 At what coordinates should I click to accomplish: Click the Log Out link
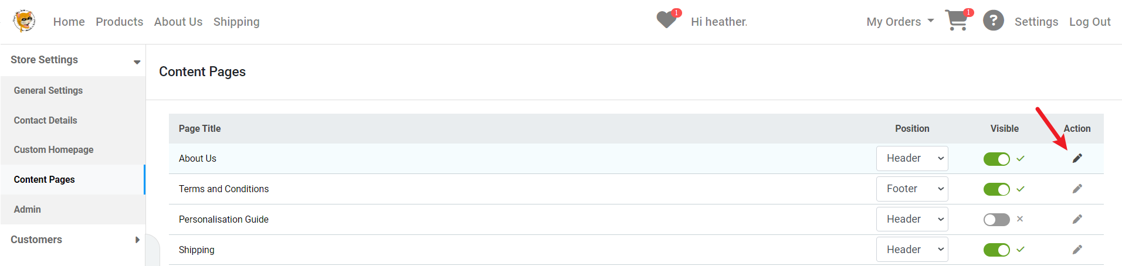pos(1090,22)
